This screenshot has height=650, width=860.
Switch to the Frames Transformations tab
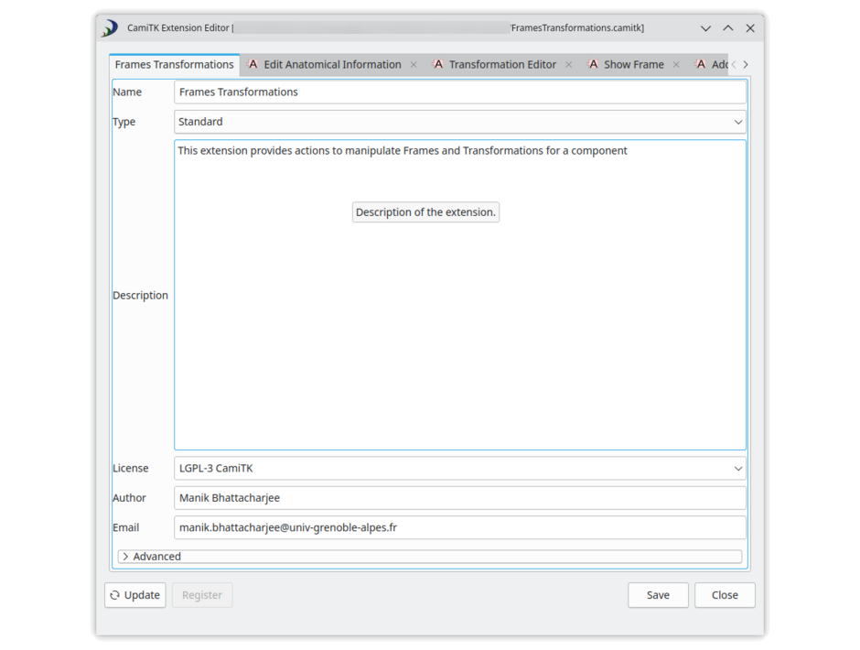(x=174, y=64)
